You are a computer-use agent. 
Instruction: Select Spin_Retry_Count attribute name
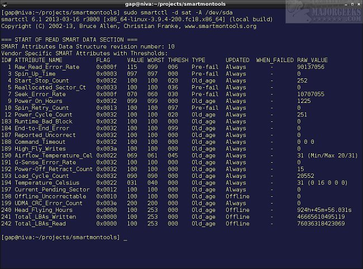pos(42,108)
